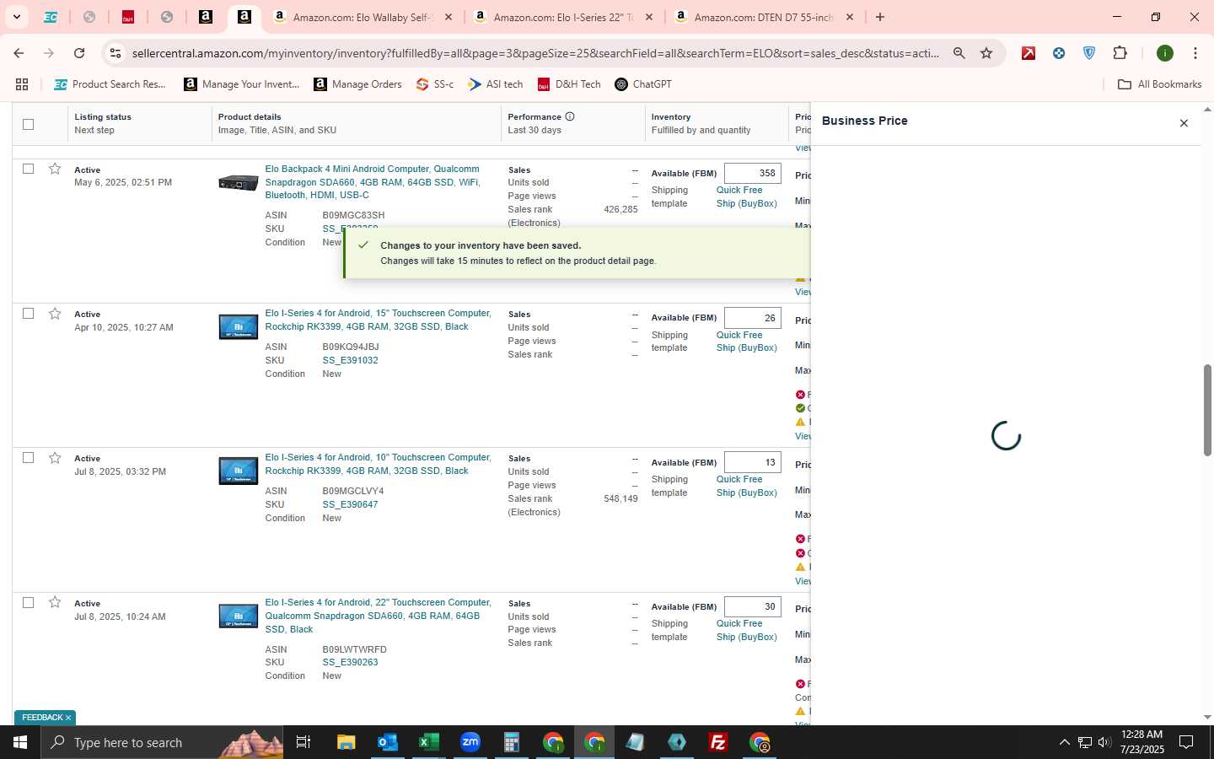The image size is (1214, 759).
Task: Star the I-Series 4 15" Touchscreen listing
Action: point(55,313)
